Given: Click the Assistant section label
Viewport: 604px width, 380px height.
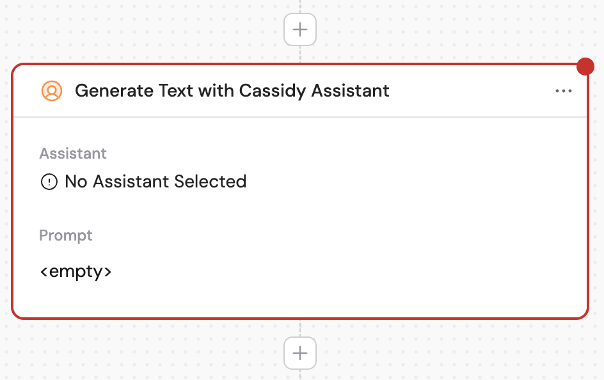Looking at the screenshot, I should [73, 154].
